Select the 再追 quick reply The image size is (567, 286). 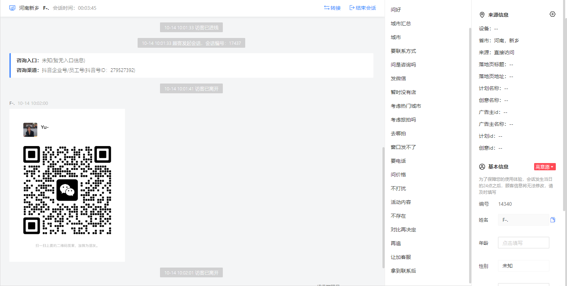396,243
